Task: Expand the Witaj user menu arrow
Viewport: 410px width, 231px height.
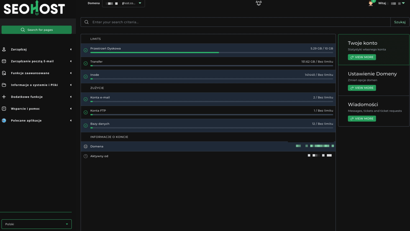Action: click(x=403, y=3)
